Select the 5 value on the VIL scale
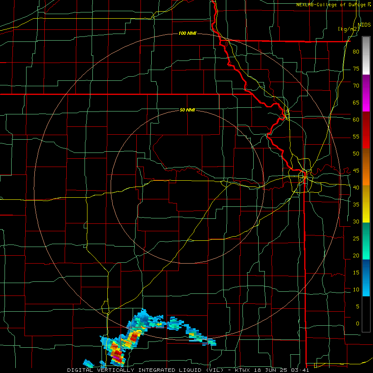The height and width of the screenshot is (373, 373). coord(358,306)
